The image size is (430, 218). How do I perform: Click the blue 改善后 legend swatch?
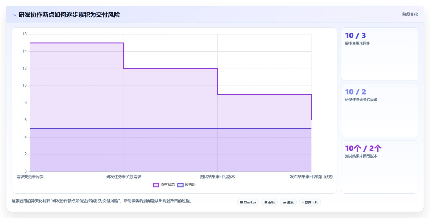[x=180, y=185]
